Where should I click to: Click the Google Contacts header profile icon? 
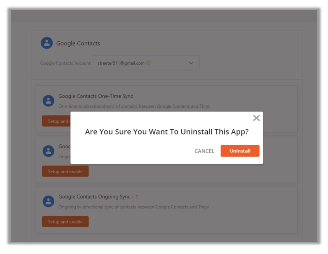pos(47,43)
